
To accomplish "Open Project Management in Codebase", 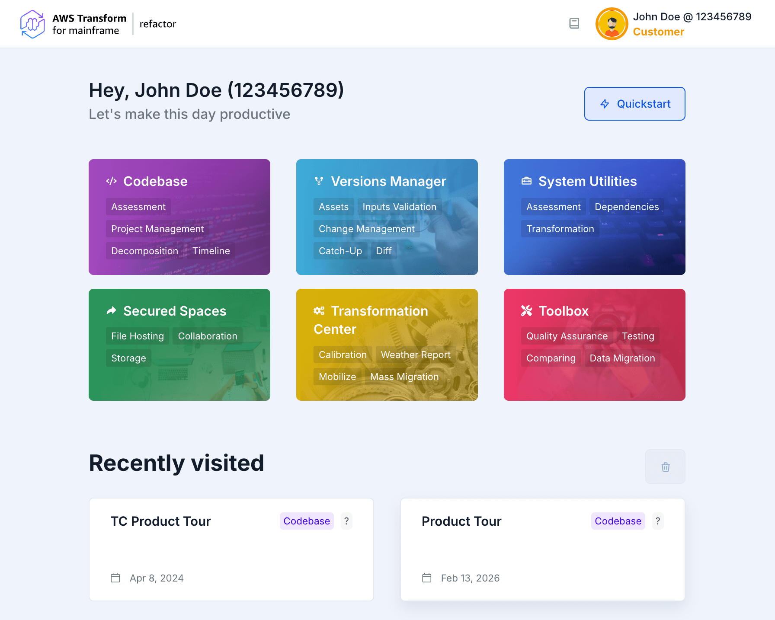I will coord(157,229).
